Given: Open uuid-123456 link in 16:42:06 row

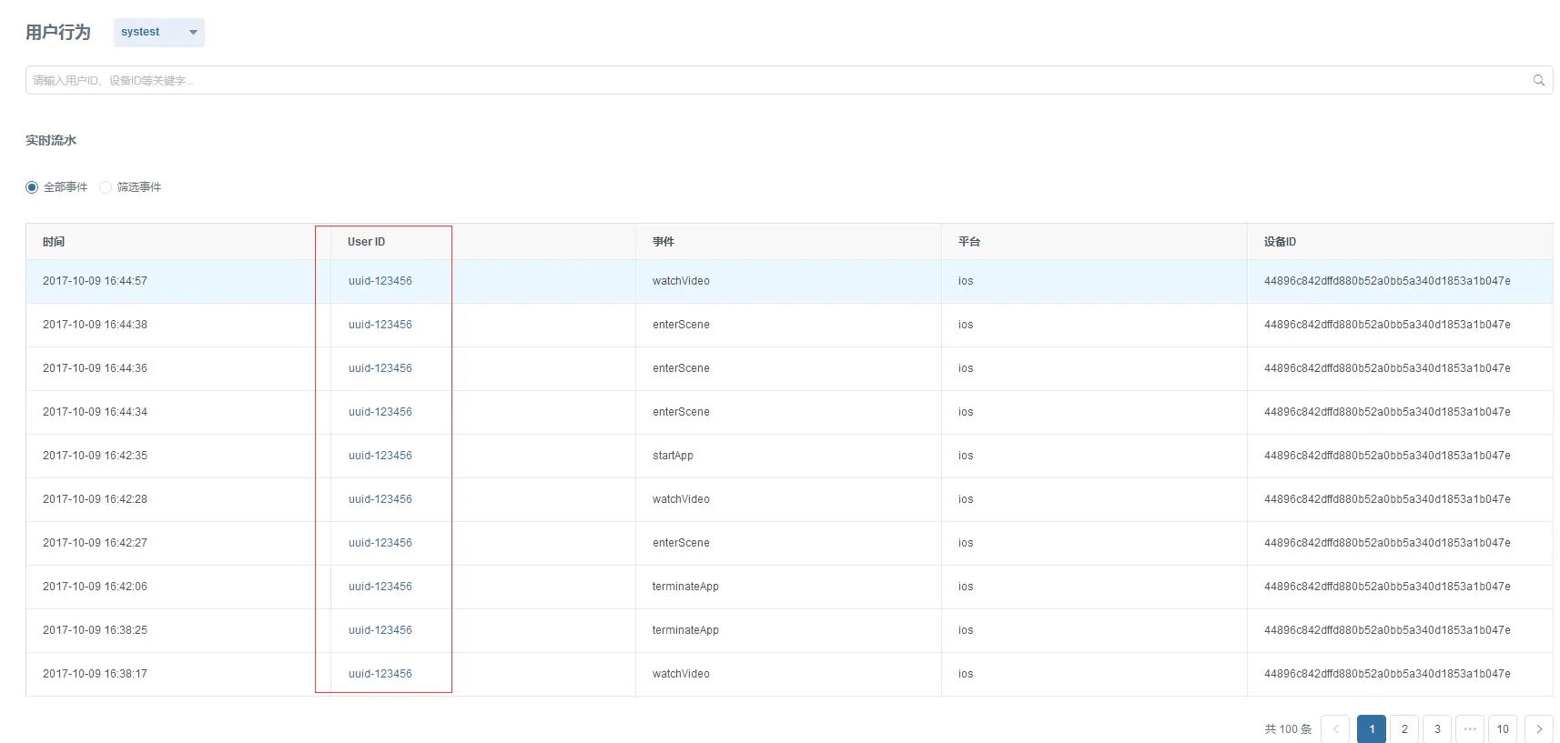Looking at the screenshot, I should (x=380, y=587).
